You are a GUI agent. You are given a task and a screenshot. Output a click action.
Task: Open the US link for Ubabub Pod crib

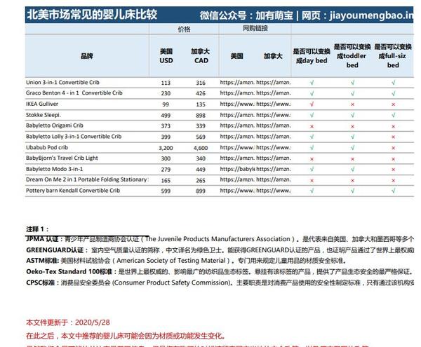point(237,147)
